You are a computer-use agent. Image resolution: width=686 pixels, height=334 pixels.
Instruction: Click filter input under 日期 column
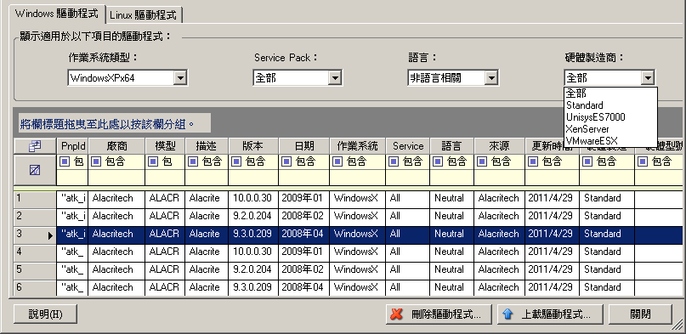tap(304, 178)
